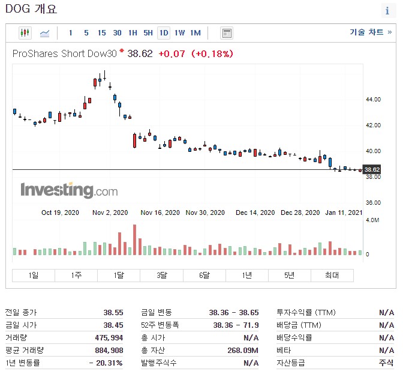Image resolution: width=403 pixels, height=371 pixels.
Task: Click the 베타 label
Action: coord(284,351)
